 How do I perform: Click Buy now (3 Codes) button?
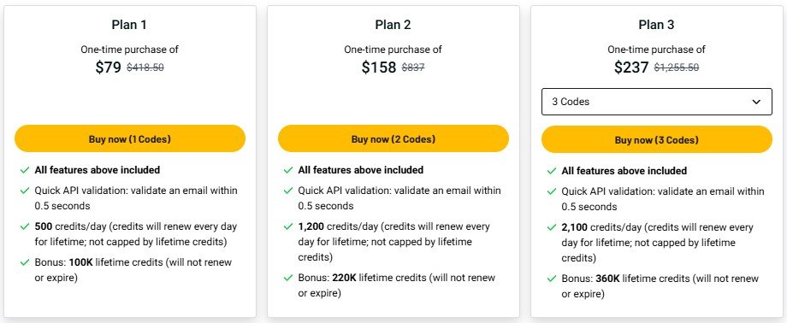click(656, 140)
